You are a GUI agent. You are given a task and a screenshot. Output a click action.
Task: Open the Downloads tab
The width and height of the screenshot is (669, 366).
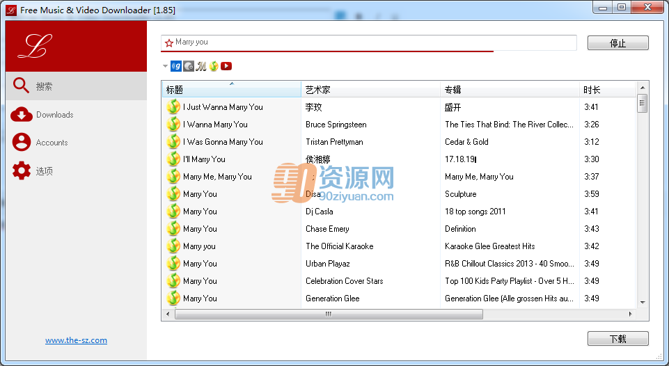point(77,114)
